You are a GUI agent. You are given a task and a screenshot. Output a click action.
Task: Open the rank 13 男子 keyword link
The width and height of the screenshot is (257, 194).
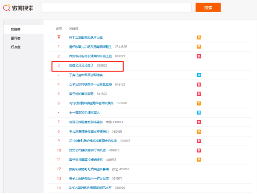(89, 179)
